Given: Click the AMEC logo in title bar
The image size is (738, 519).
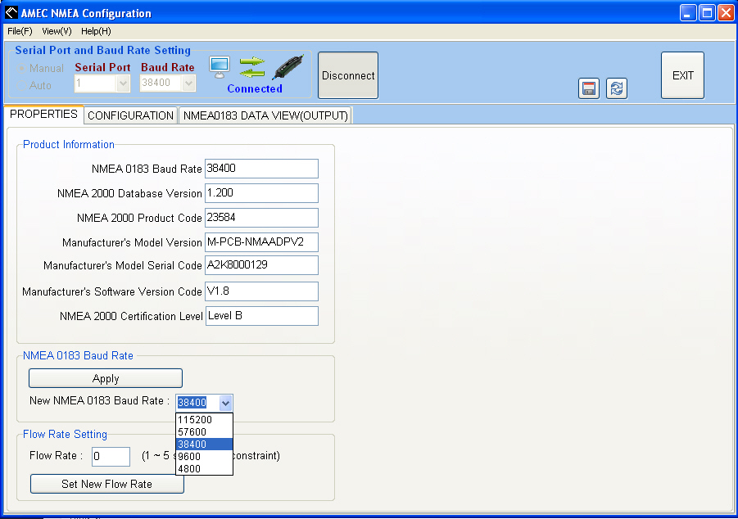Looking at the screenshot, I should [x=11, y=13].
